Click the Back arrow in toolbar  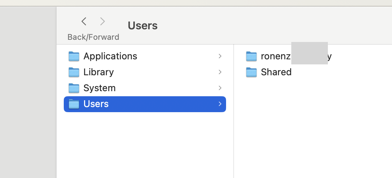[84, 22]
